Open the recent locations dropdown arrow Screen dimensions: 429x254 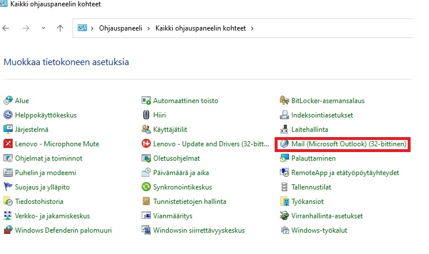coord(43,28)
